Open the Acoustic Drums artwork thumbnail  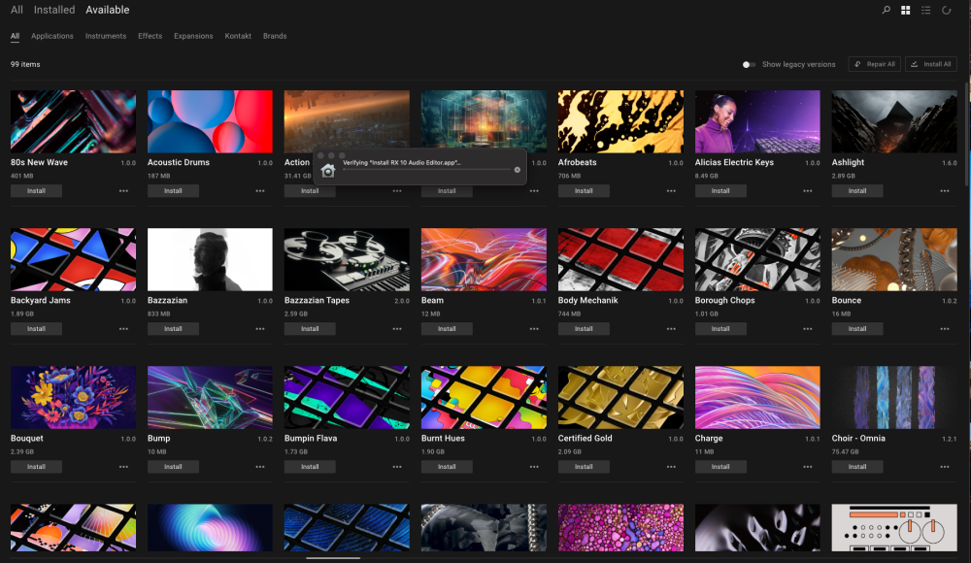[210, 121]
